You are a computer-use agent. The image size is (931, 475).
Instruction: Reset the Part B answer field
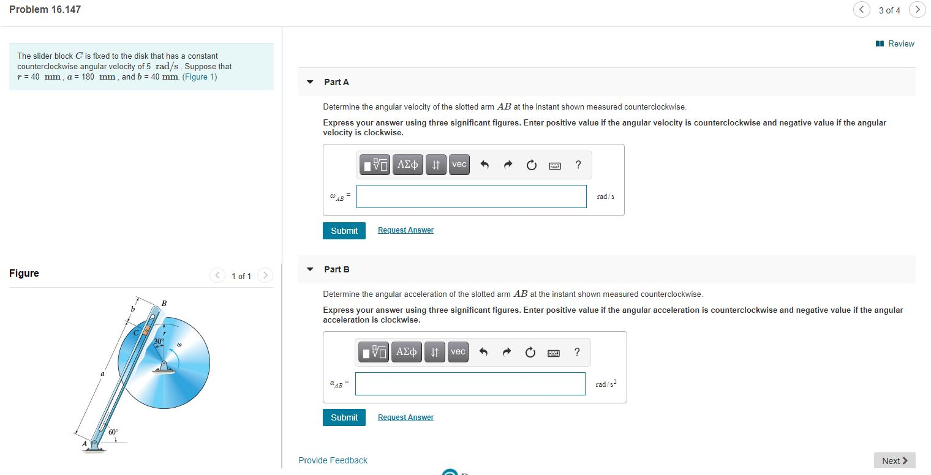529,351
